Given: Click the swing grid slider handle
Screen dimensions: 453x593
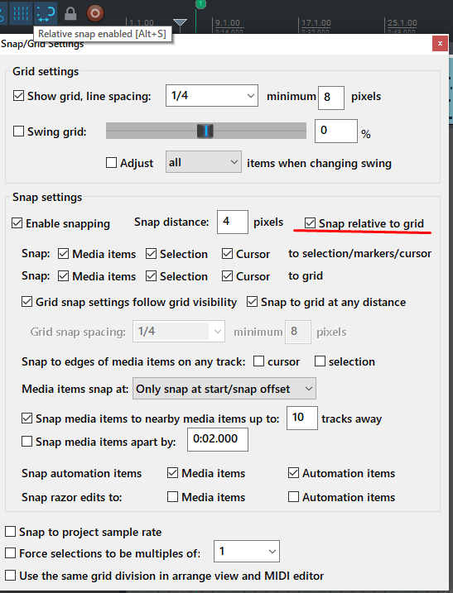Looking at the screenshot, I should (205, 131).
